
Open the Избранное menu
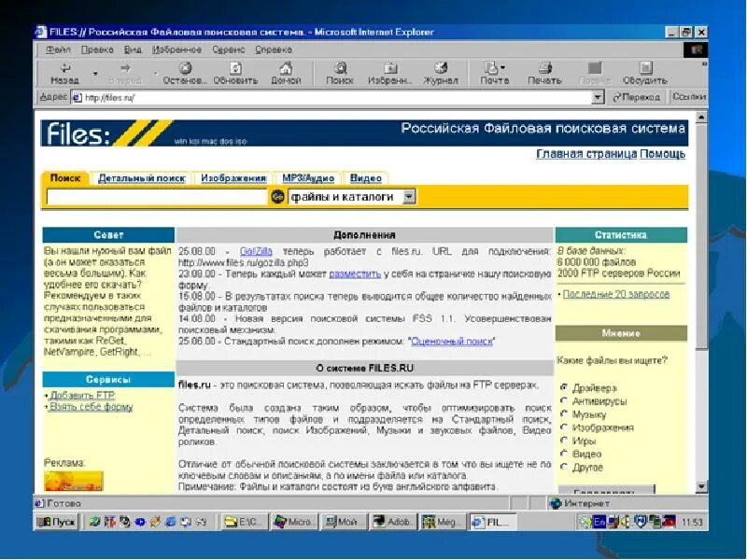(176, 49)
